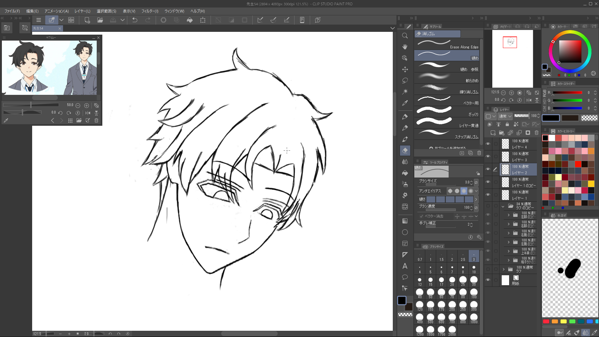
Task: Hide layer レイヤー 4 visibility eye
Action: [x=488, y=144]
